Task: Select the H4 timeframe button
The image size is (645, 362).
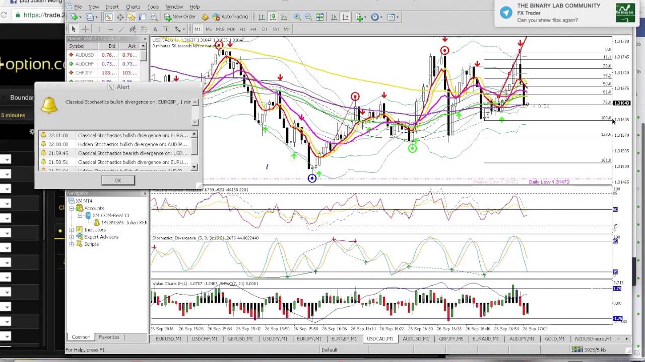Action: click(253, 29)
